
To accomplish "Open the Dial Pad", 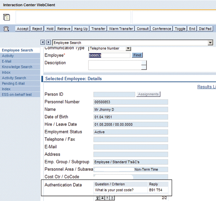I will point(205,29).
